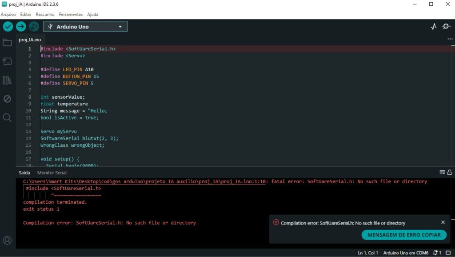Start debugging with the debug icon

pyautogui.click(x=34, y=27)
